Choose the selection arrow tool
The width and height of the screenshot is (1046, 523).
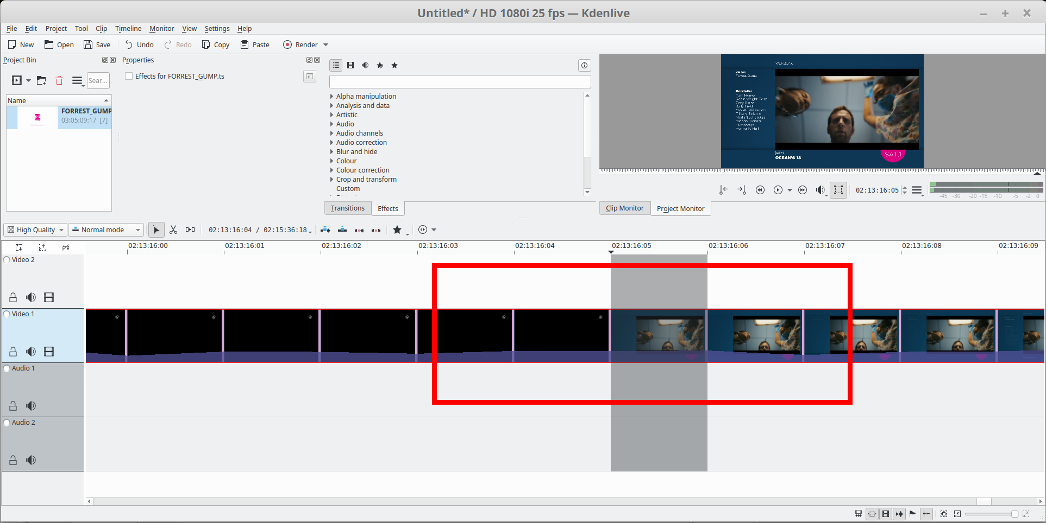pyautogui.click(x=156, y=230)
